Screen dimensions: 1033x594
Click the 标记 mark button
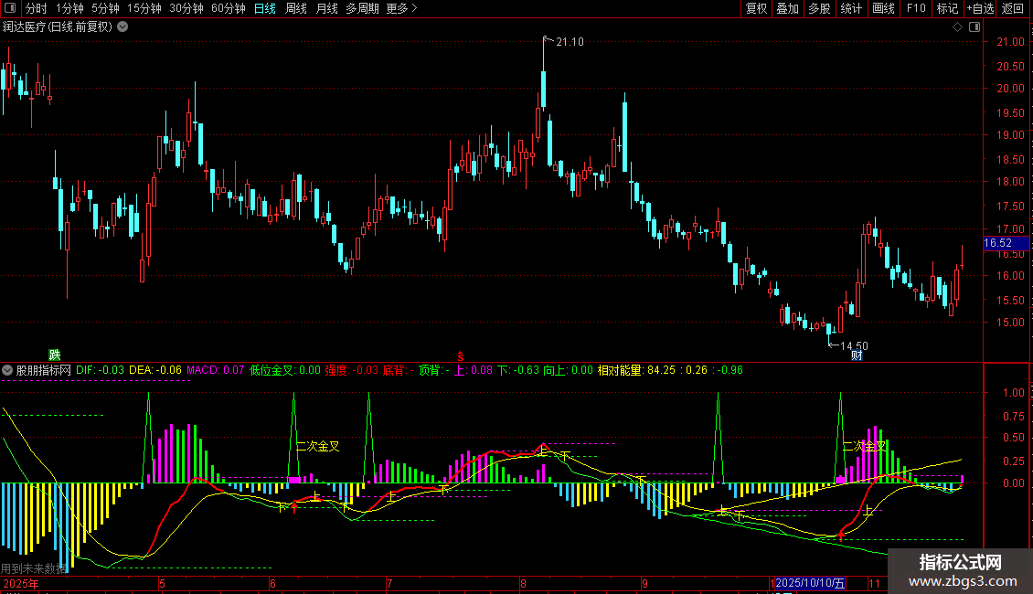point(947,8)
